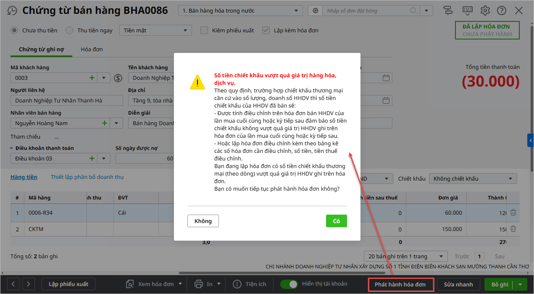Click 'Có' to confirm issuing invoice
The width and height of the screenshot is (534, 294).
[x=336, y=221]
